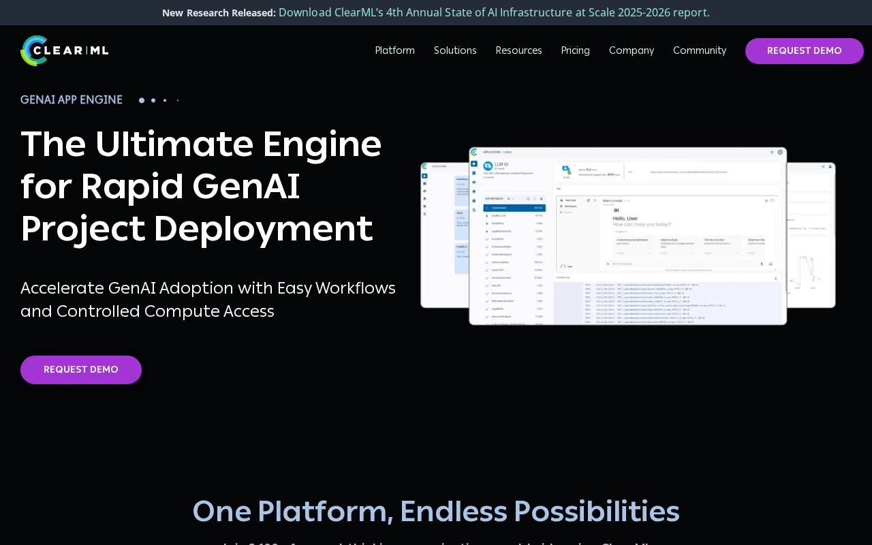Open the State of AI Infrastructure report link

pos(494,12)
